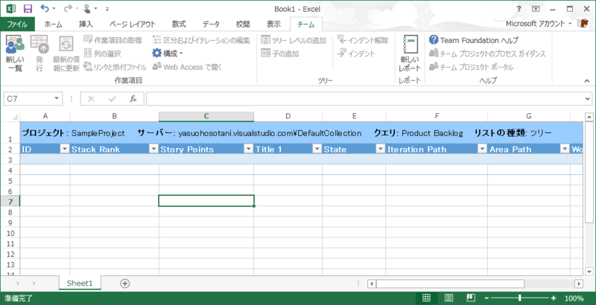Image resolution: width=596 pixels, height=305 pixels.
Task: Click Add Tree Level (ツリー レベルの追加)
Action: [x=294, y=40]
